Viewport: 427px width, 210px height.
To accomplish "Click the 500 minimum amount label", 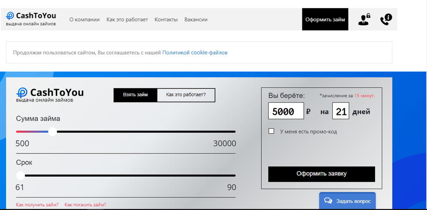I will tap(22, 143).
